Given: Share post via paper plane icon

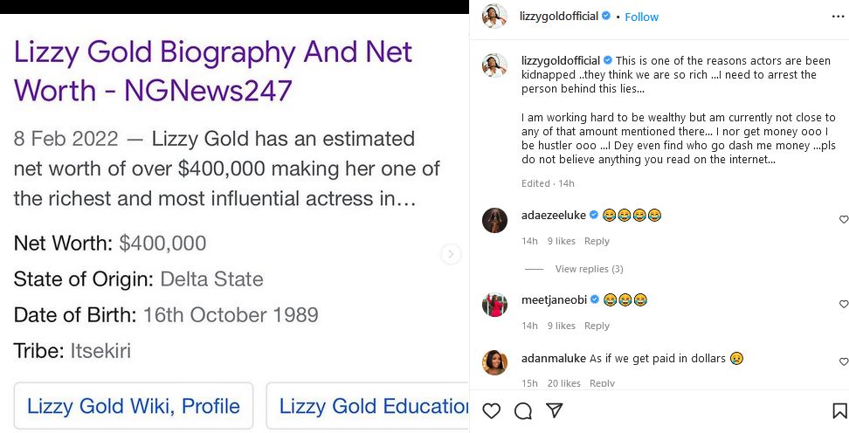Looking at the screenshot, I should click(x=554, y=410).
